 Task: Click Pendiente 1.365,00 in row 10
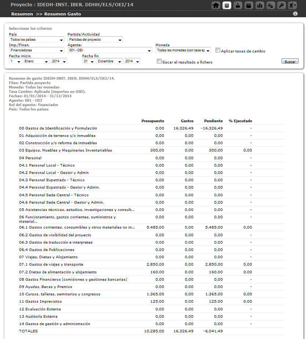coord(214,294)
